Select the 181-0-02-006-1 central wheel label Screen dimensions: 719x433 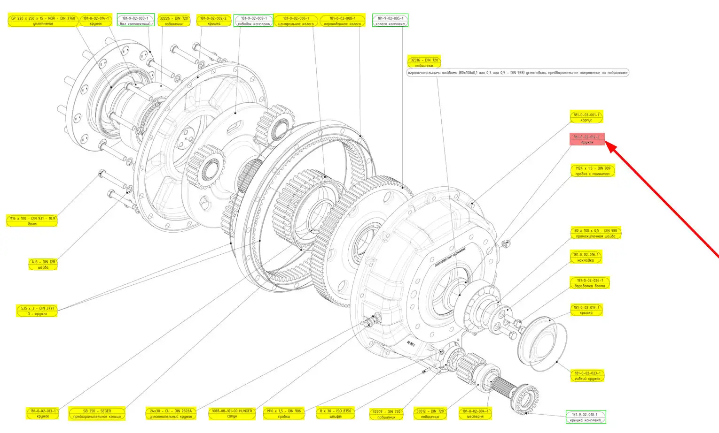(x=296, y=21)
